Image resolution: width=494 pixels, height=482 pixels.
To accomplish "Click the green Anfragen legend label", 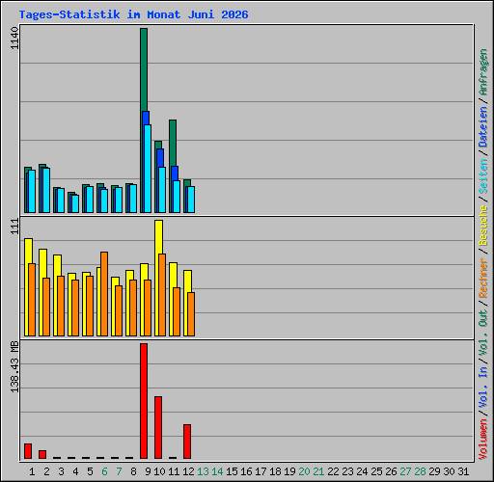I will click(x=483, y=72).
